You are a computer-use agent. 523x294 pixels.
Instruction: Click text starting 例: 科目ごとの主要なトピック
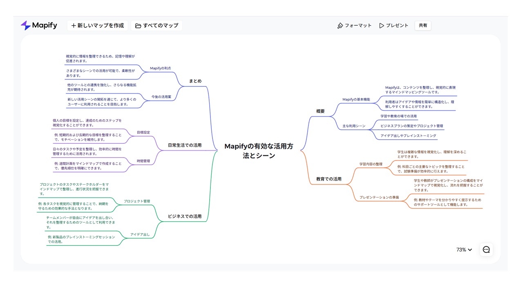click(431, 169)
